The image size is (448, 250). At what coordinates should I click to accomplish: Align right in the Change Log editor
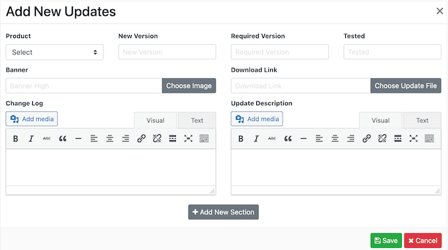125,139
